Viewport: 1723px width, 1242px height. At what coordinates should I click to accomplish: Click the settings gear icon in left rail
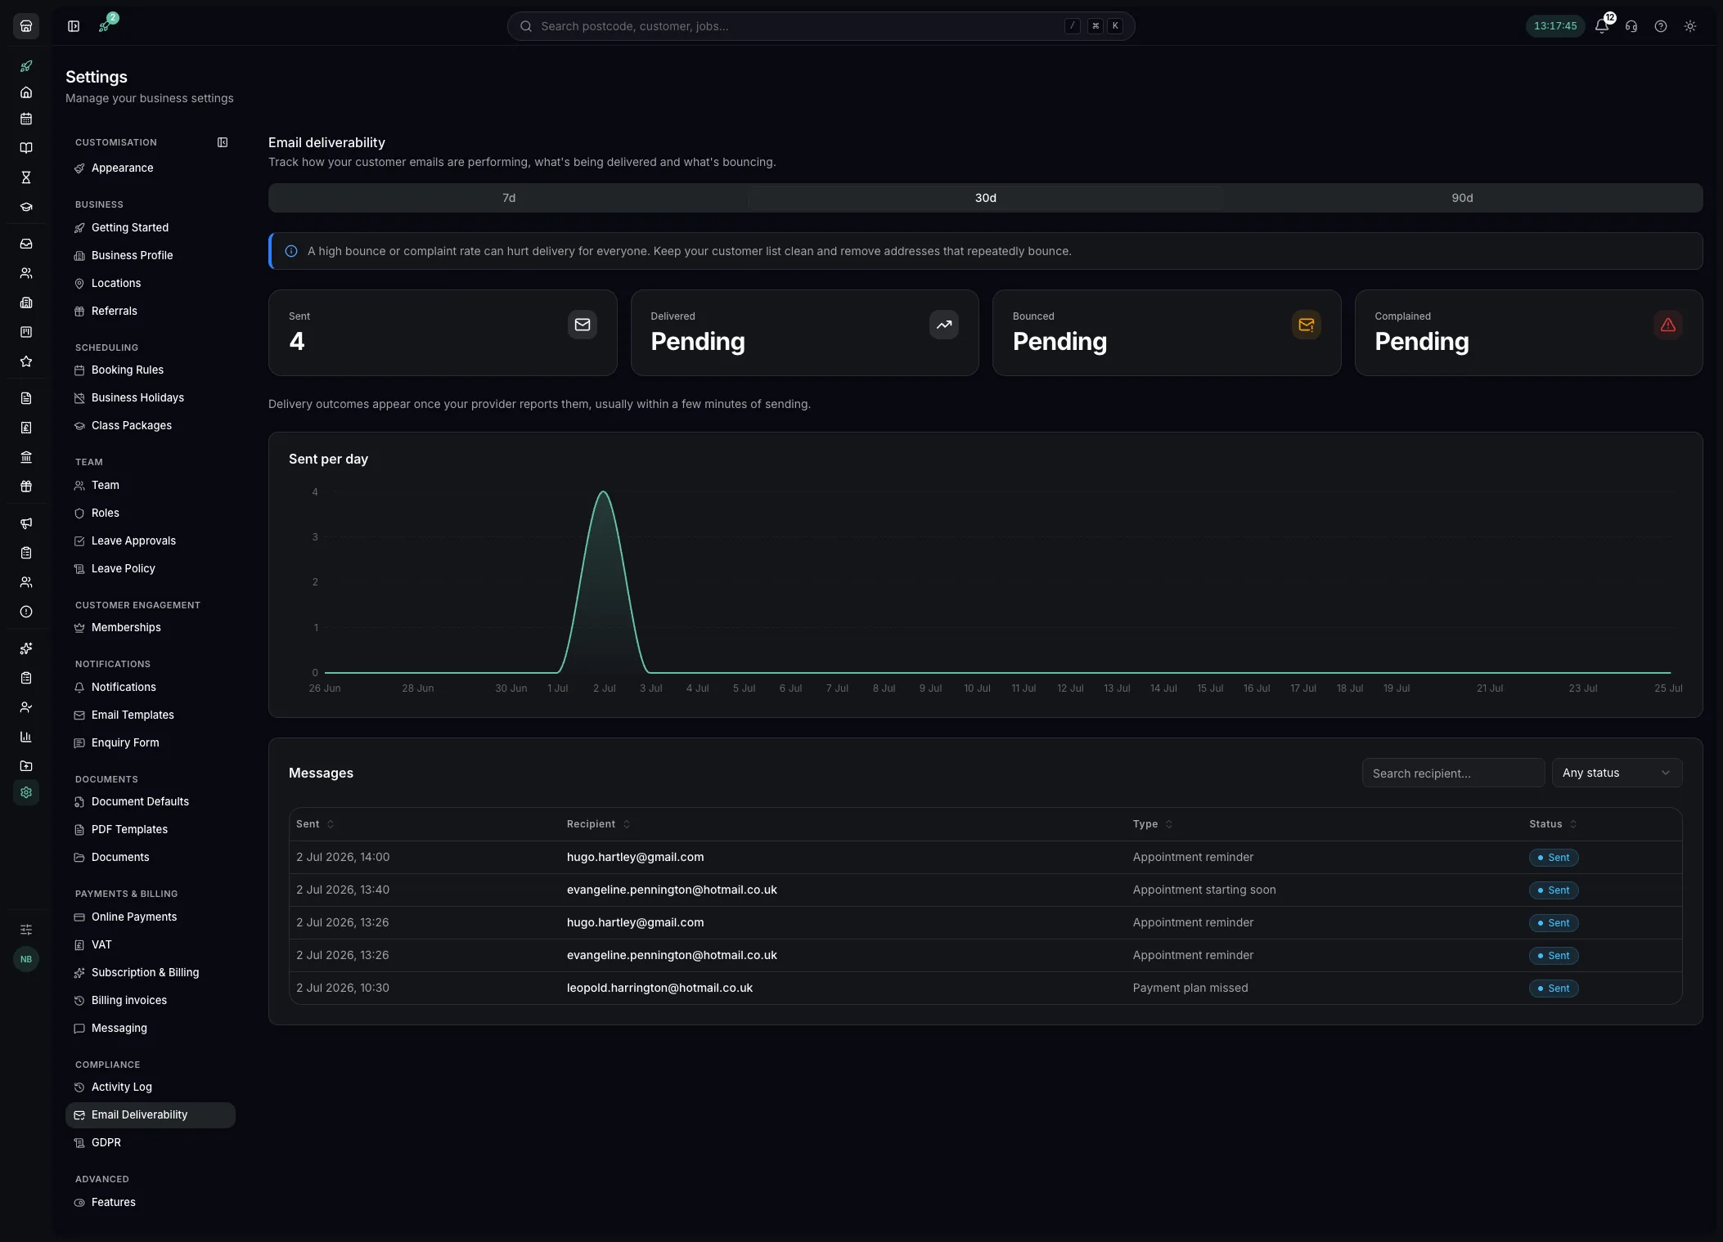pyautogui.click(x=26, y=792)
